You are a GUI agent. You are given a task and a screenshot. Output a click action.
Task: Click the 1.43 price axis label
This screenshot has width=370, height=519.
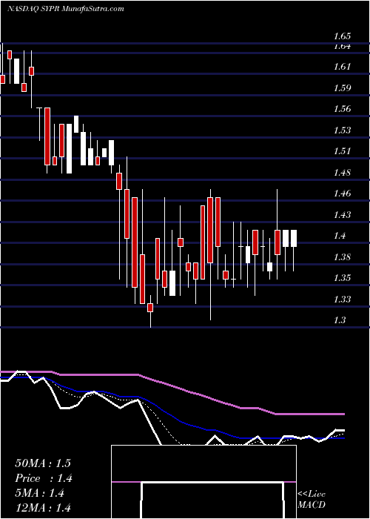click(342, 215)
